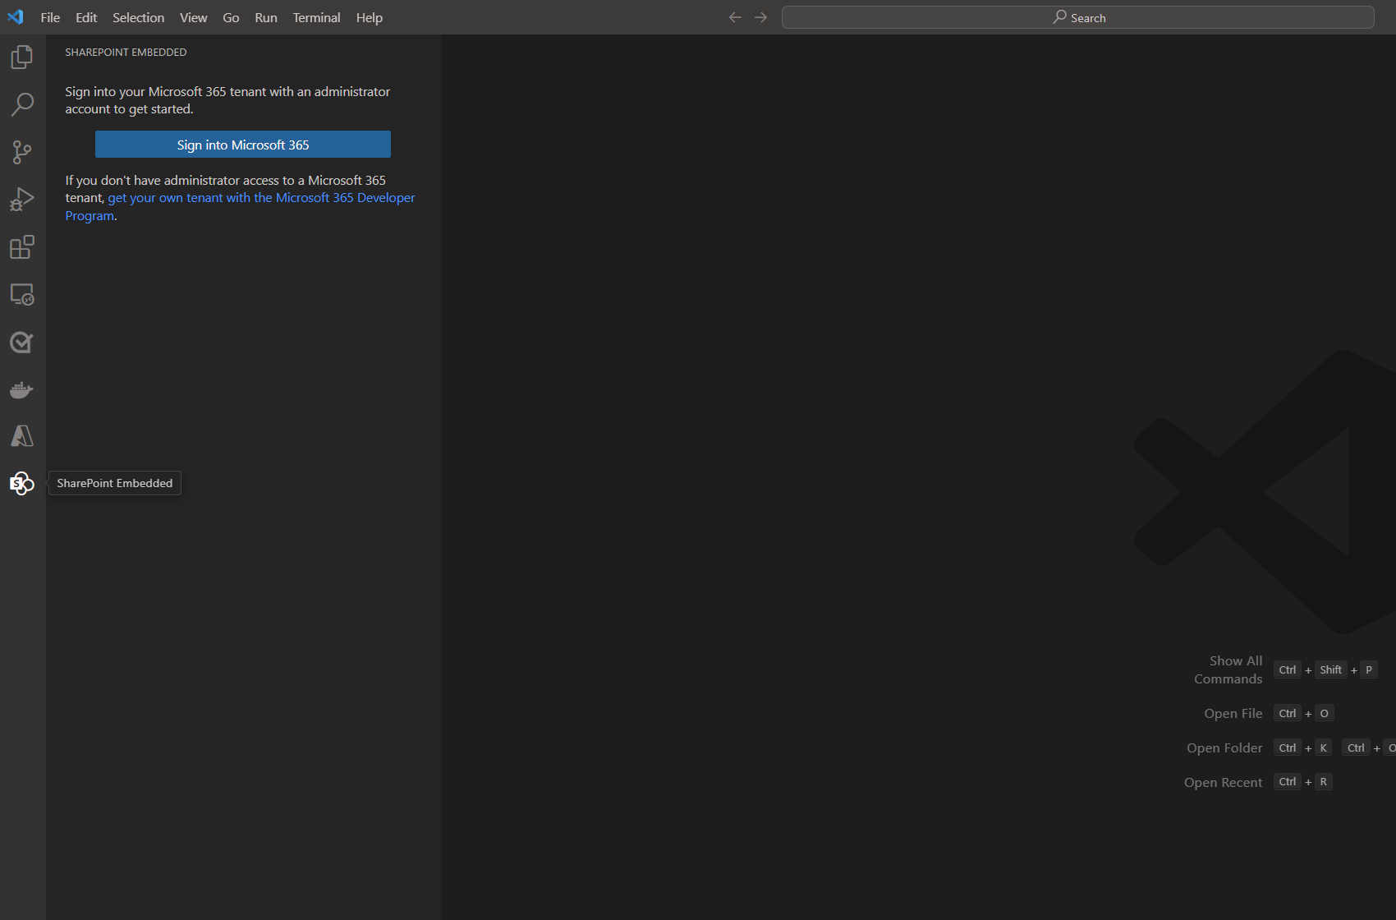Open the Docker view
The image size is (1396, 920).
tap(22, 389)
